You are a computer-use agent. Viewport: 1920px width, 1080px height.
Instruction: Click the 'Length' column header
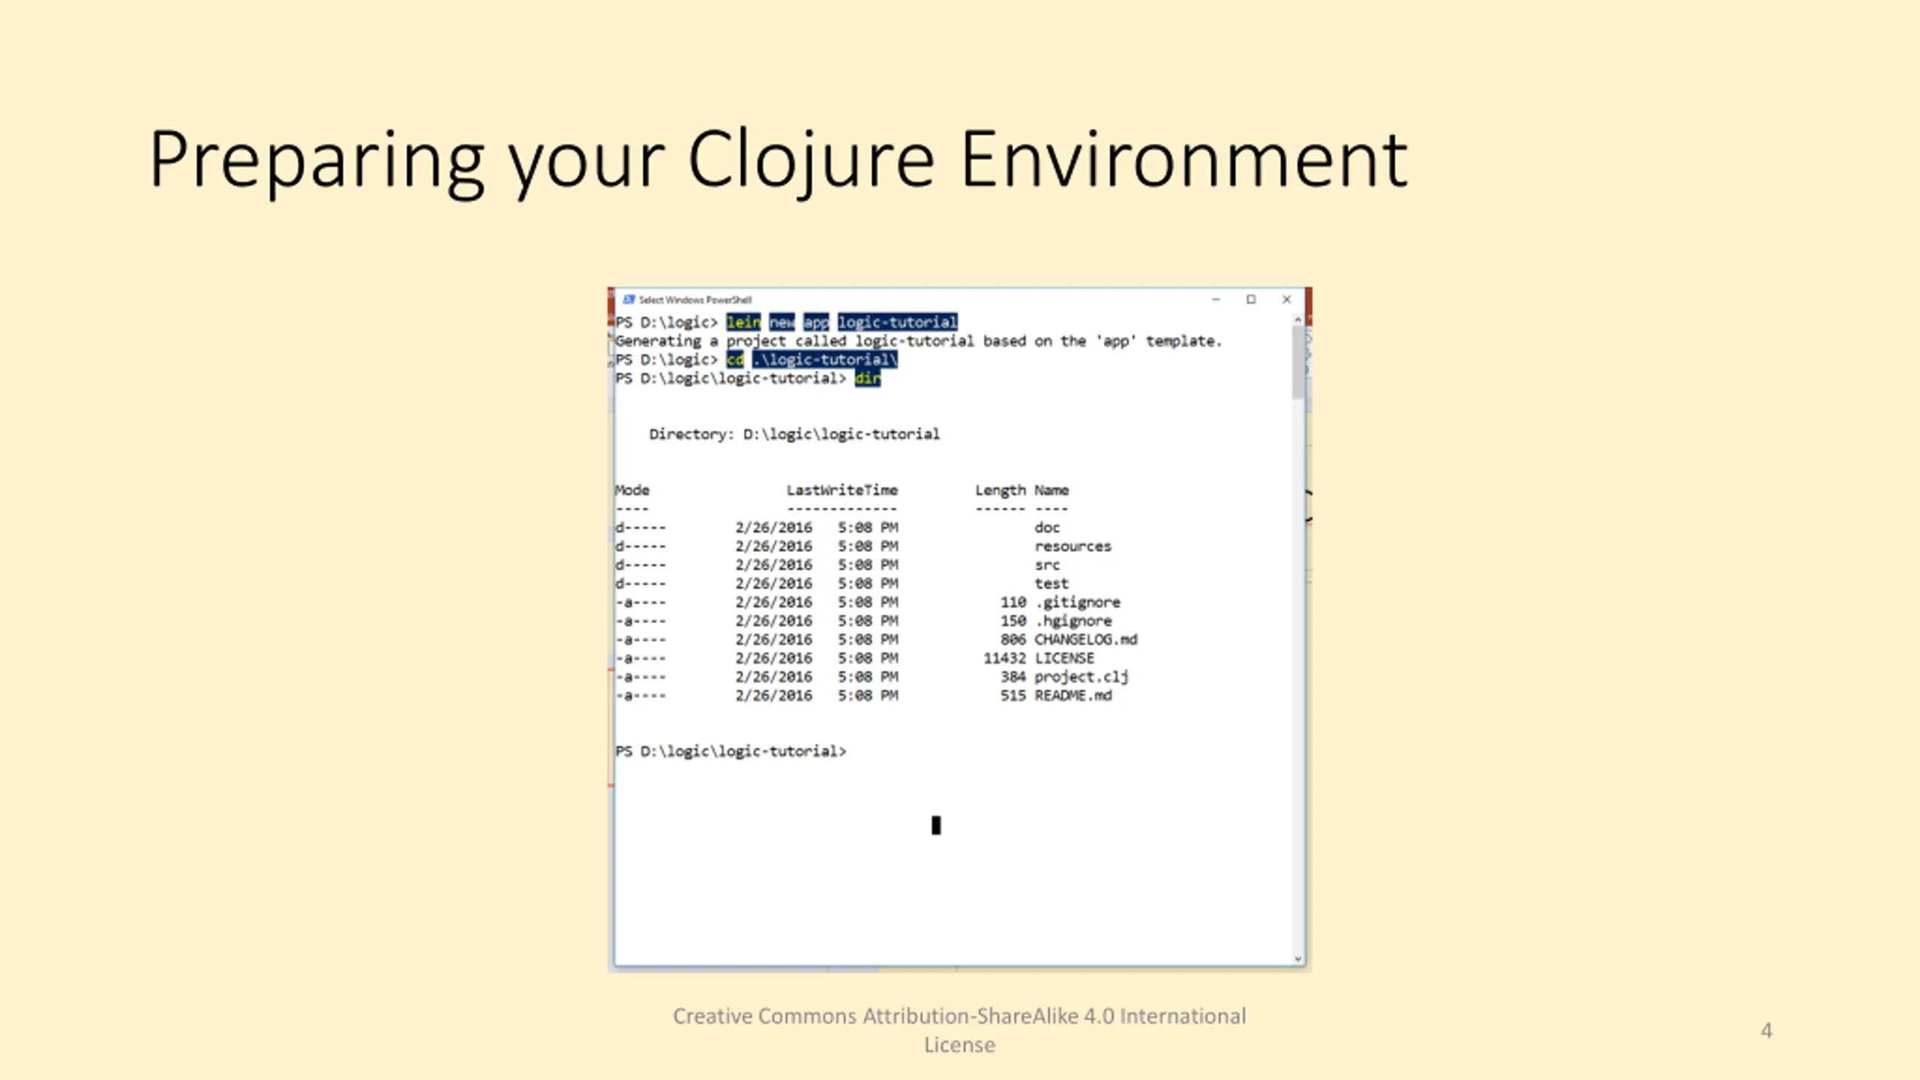[1000, 490]
